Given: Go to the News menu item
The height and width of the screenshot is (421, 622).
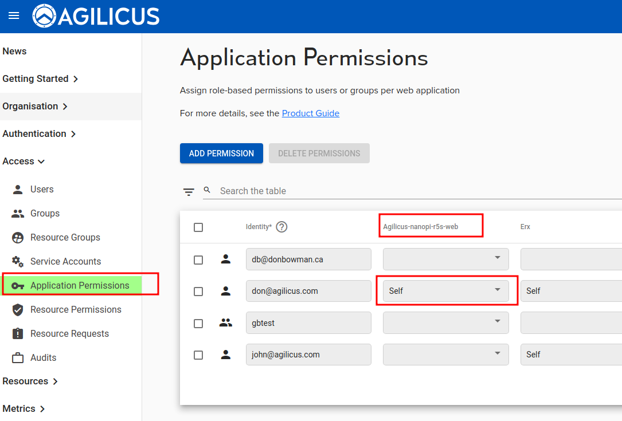Looking at the screenshot, I should coord(14,51).
